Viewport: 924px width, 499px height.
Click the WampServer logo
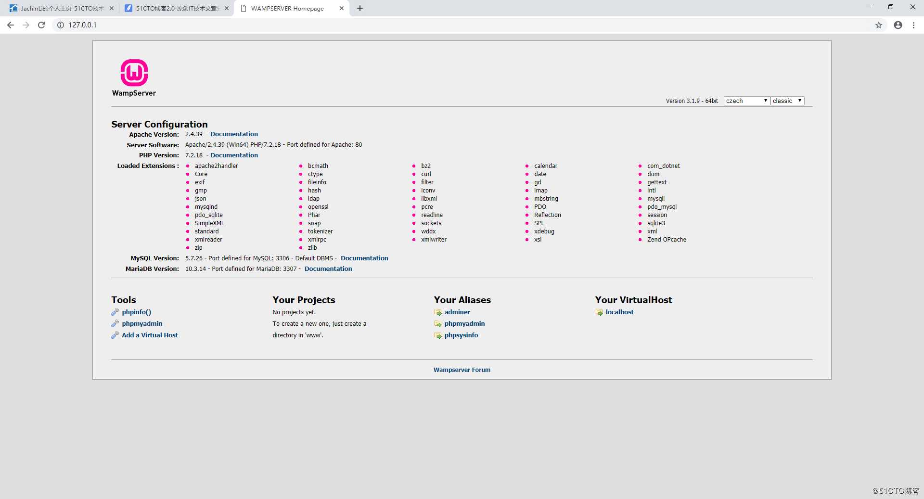[134, 78]
